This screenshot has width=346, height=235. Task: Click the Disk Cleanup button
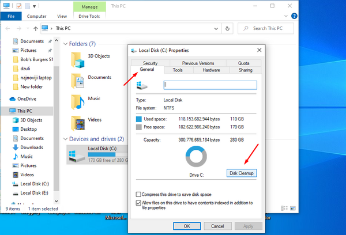coord(242,173)
